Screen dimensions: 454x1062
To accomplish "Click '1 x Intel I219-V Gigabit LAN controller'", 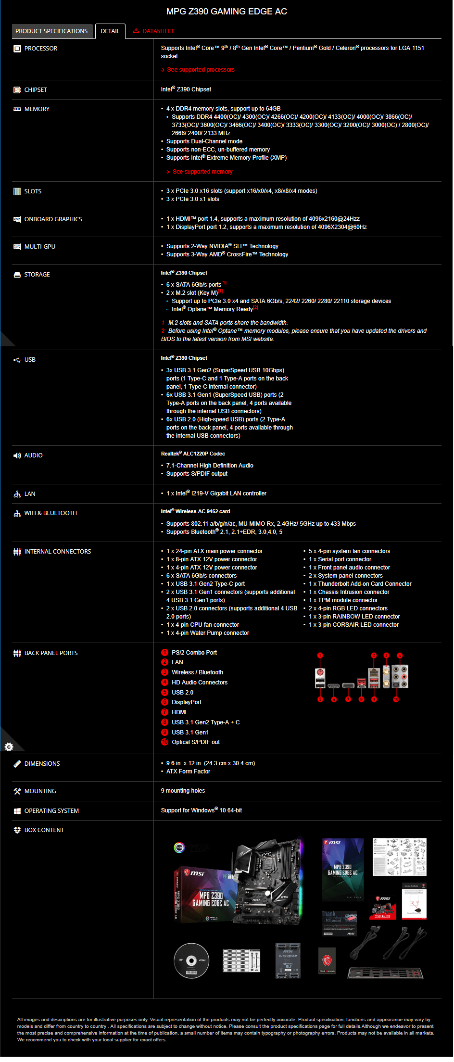I will pyautogui.click(x=216, y=493).
